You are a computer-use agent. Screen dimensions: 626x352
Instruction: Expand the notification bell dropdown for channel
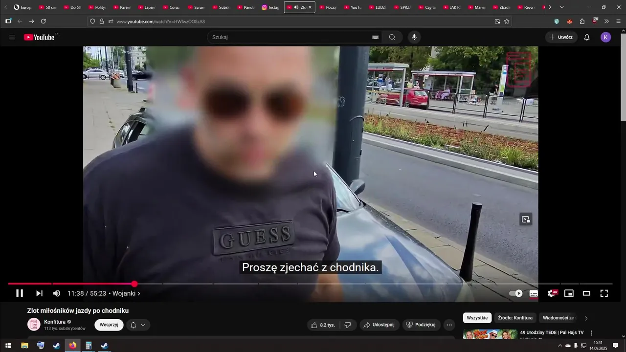(x=138, y=325)
